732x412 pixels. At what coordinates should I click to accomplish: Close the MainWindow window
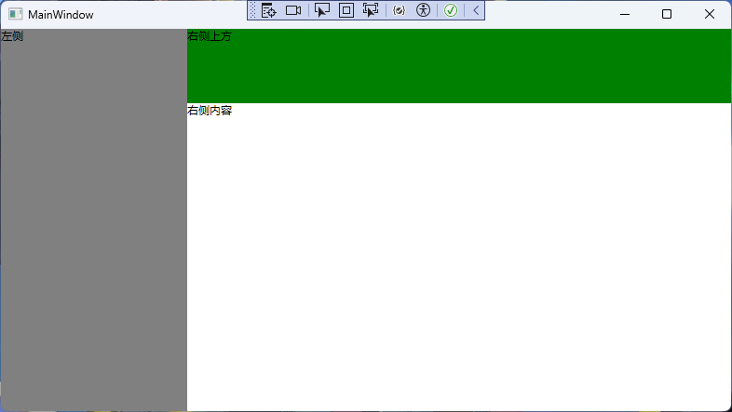(x=710, y=14)
